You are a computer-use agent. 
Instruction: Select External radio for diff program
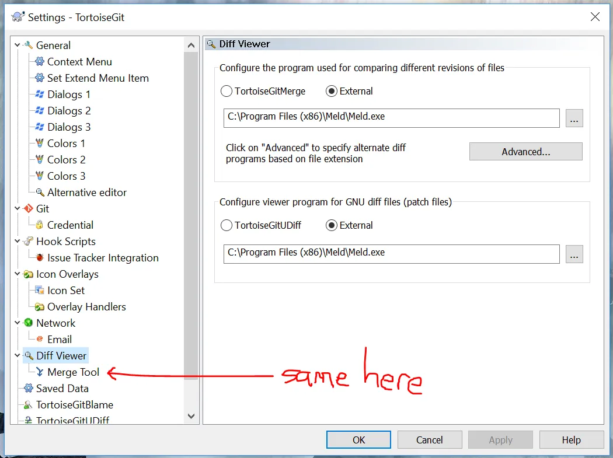click(x=332, y=91)
